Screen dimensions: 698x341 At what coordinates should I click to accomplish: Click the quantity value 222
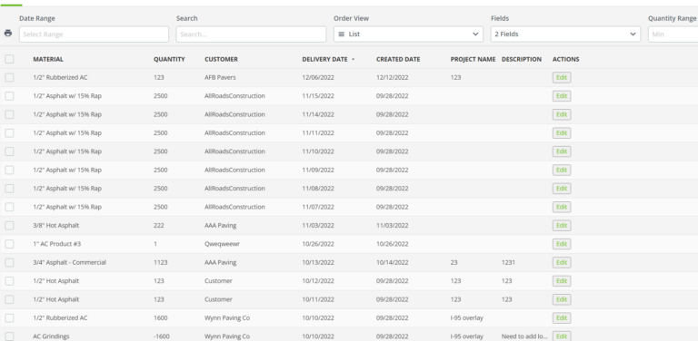[x=158, y=226]
